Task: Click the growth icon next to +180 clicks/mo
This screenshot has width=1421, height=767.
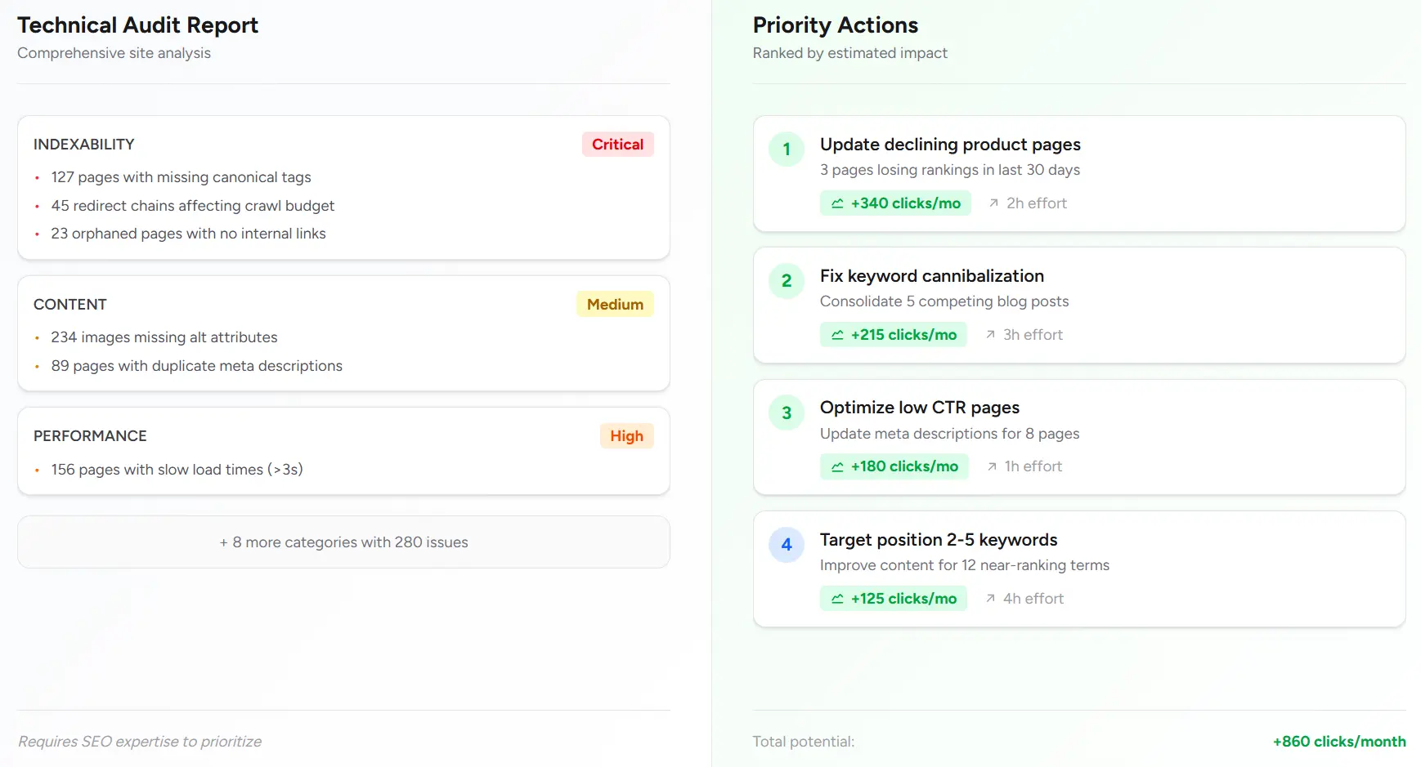Action: click(836, 466)
